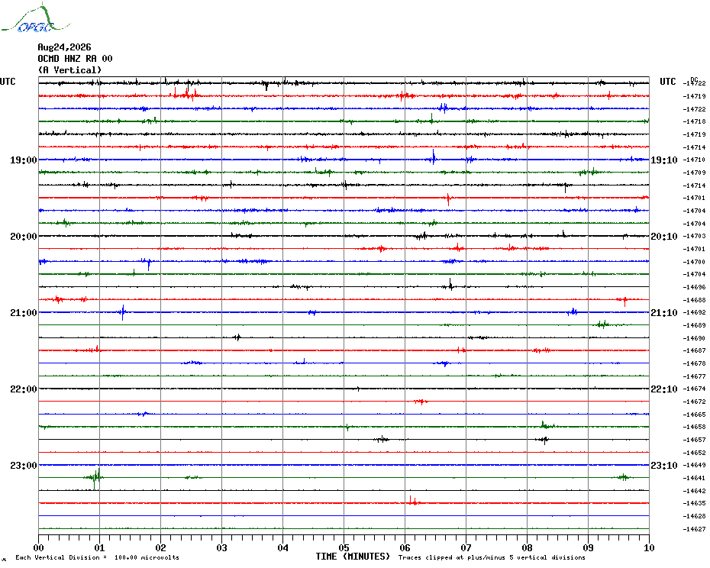This screenshot has width=710, height=568.
Task: Click the Traces clipped footnote text
Action: tap(492, 557)
